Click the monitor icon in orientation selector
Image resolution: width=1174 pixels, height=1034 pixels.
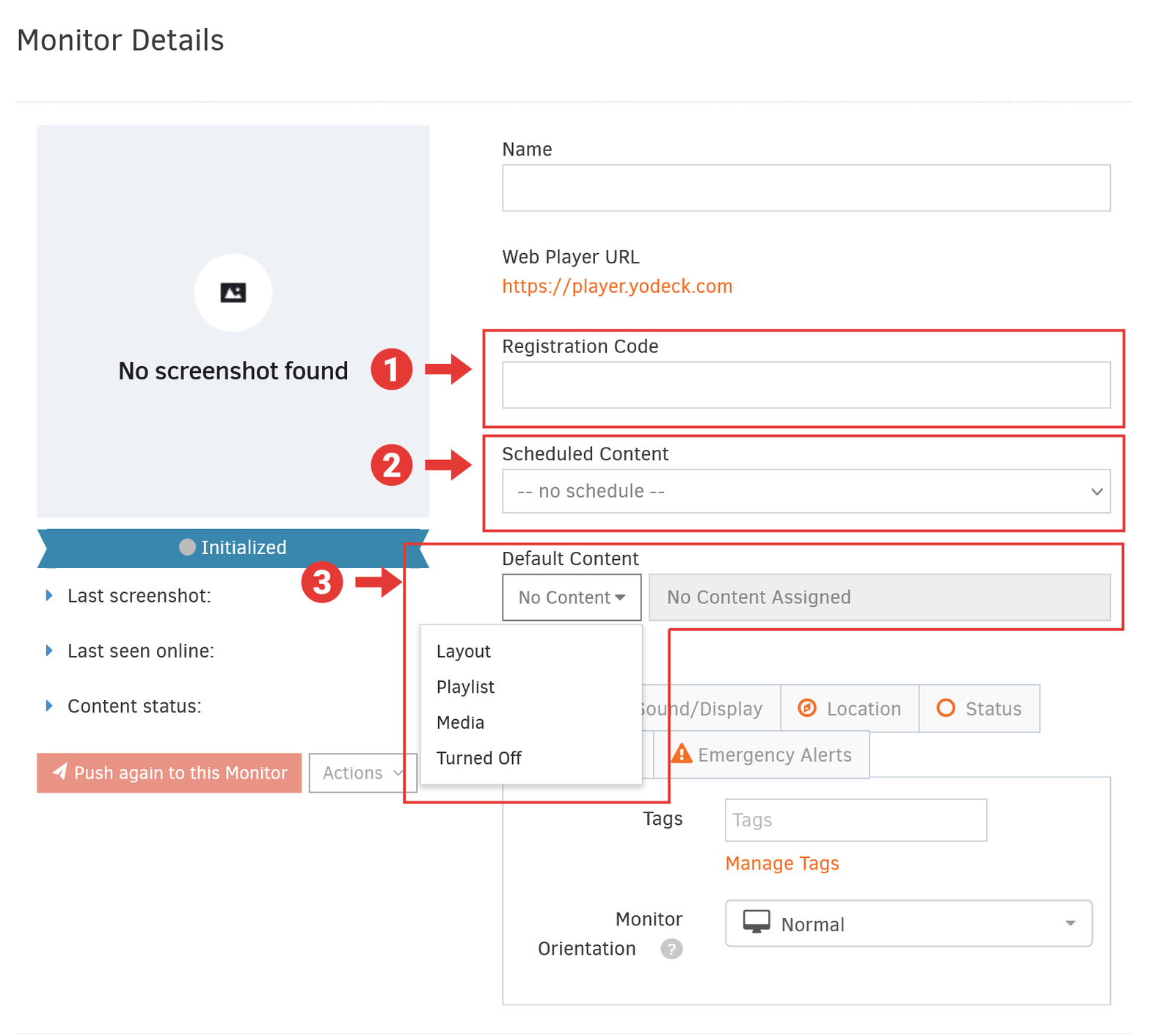coord(756,922)
